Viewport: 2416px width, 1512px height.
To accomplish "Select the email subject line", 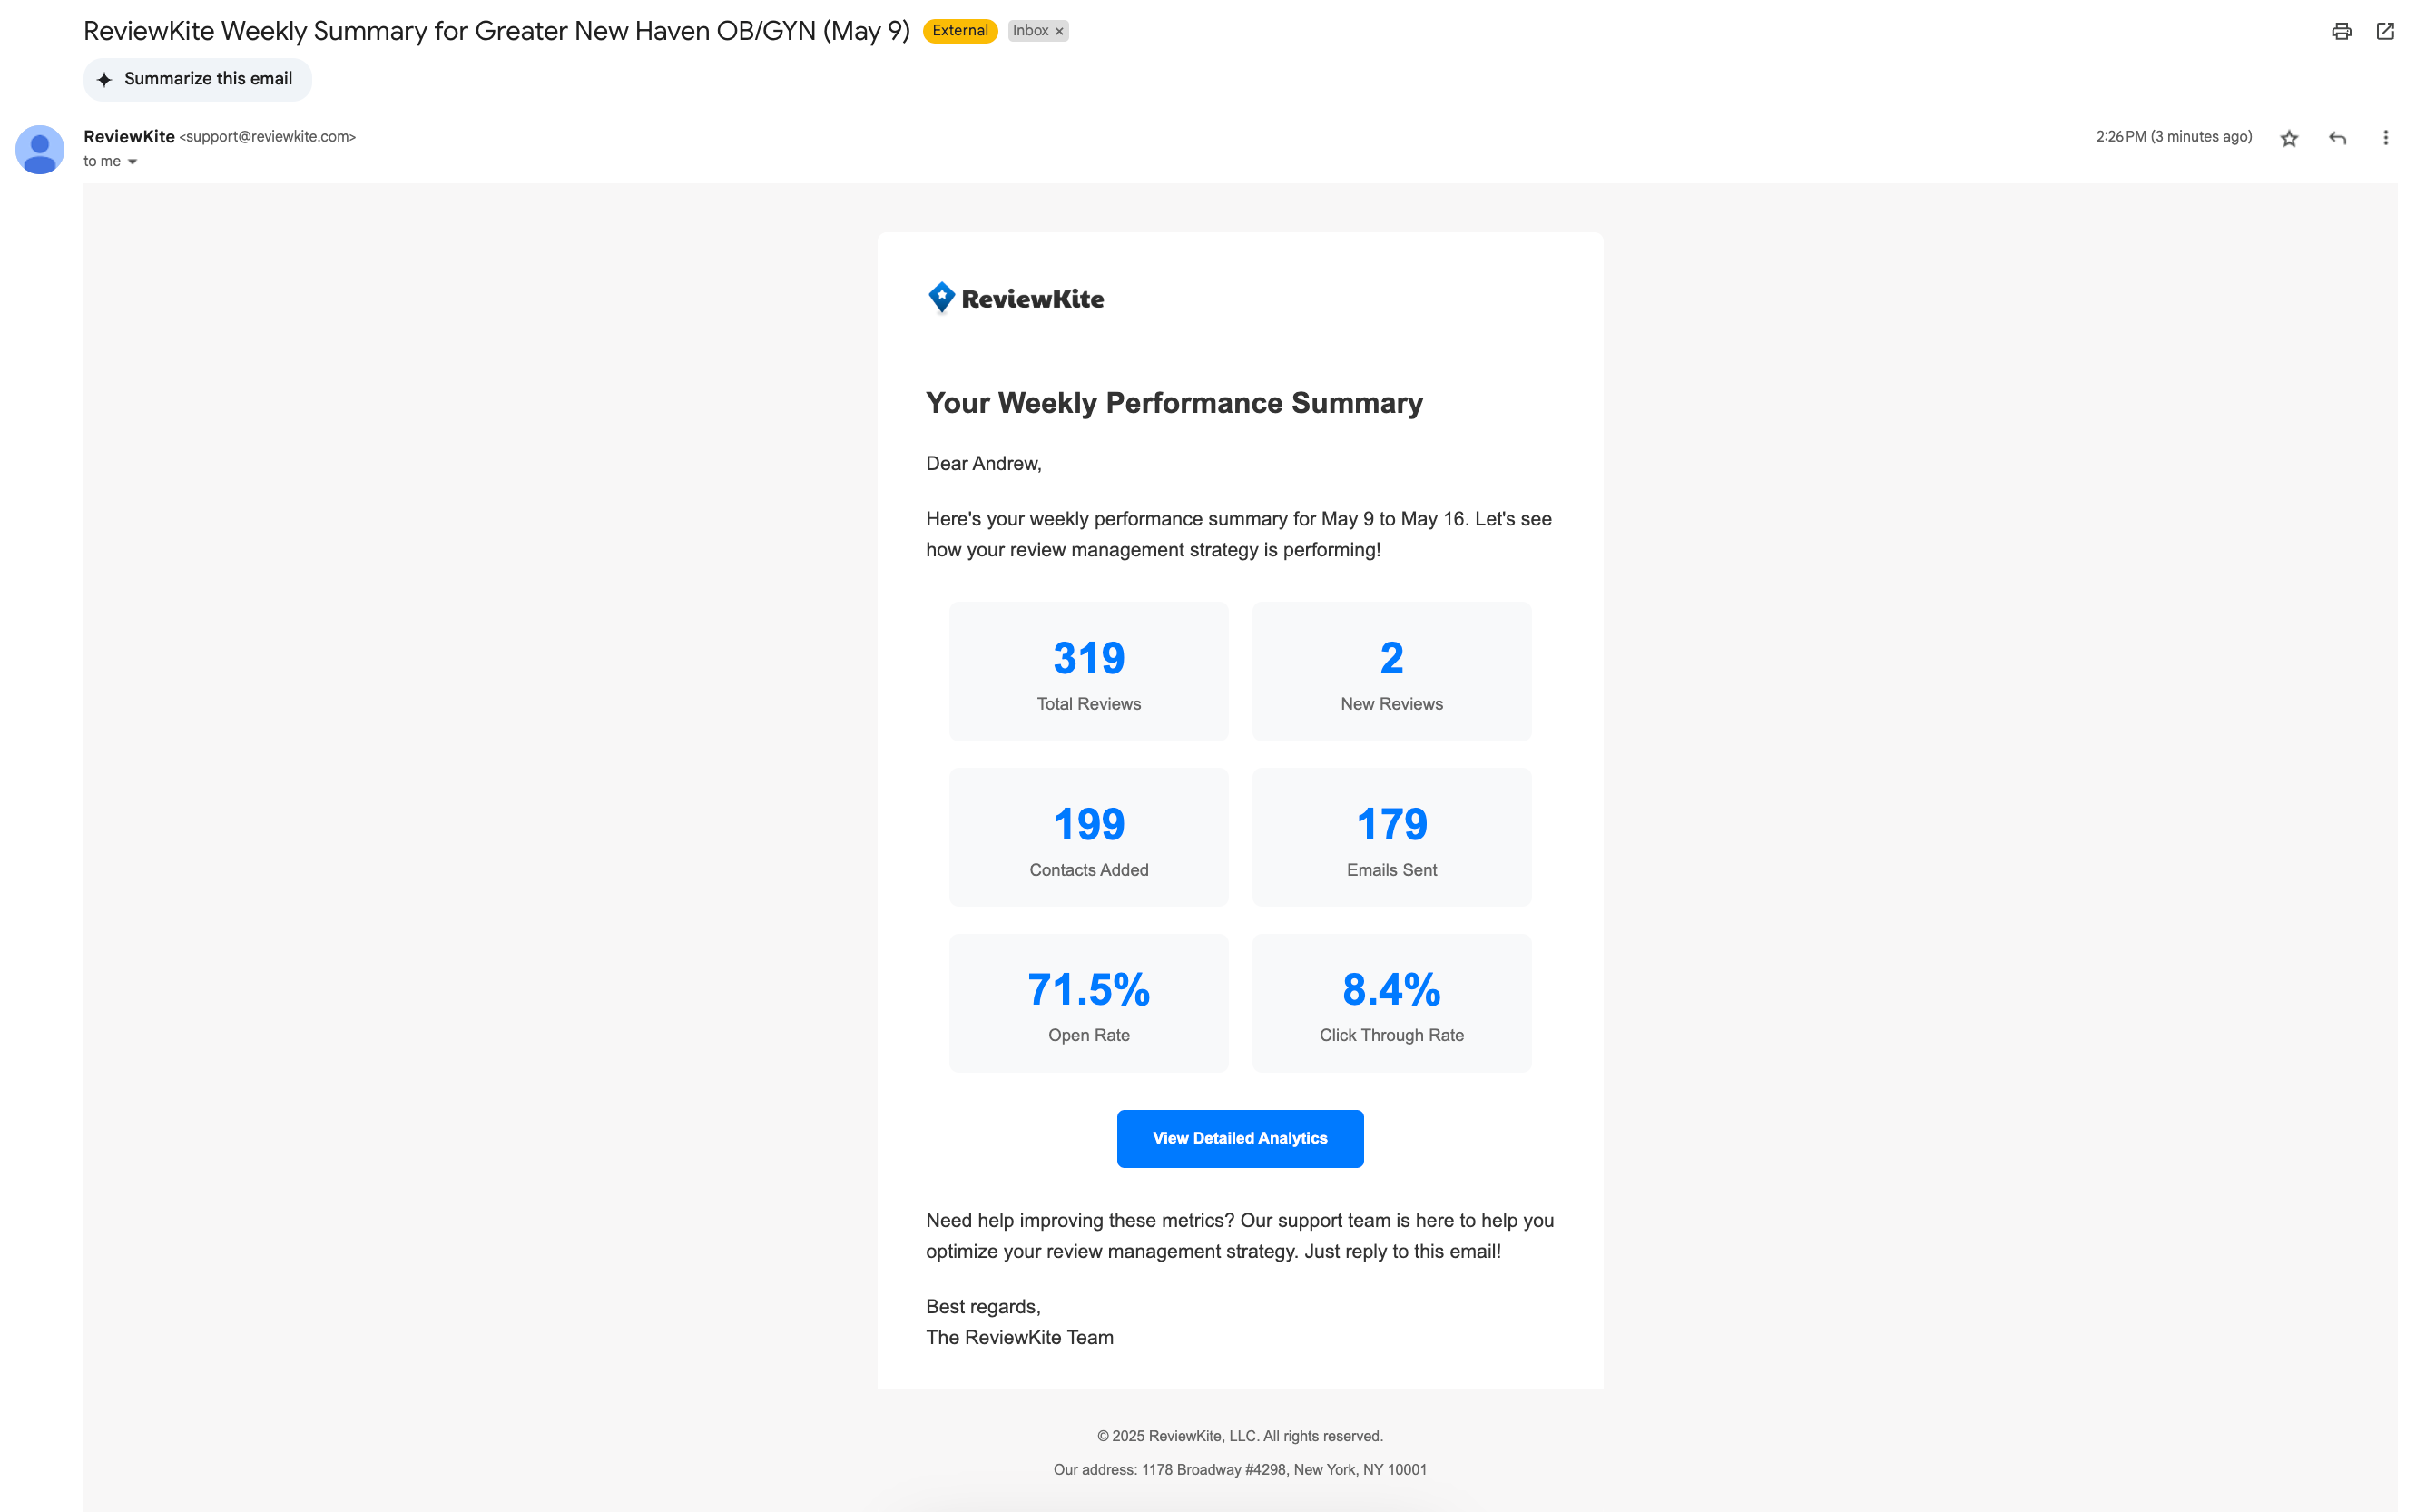I will pyautogui.click(x=496, y=31).
